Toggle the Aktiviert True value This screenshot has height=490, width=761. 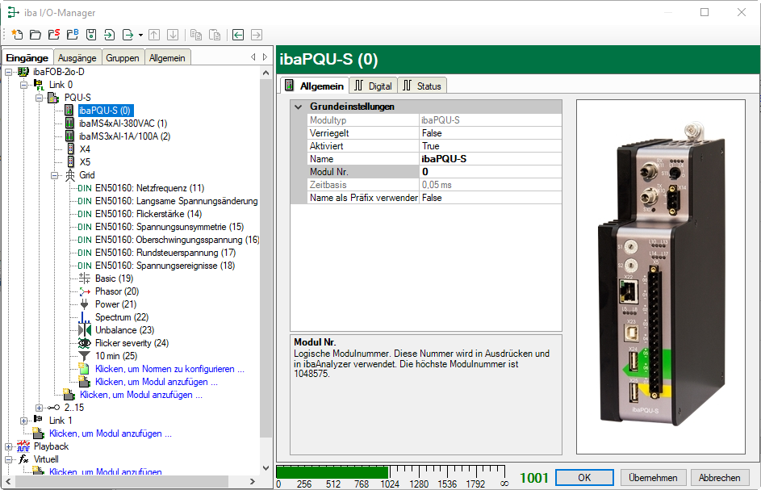pos(489,146)
